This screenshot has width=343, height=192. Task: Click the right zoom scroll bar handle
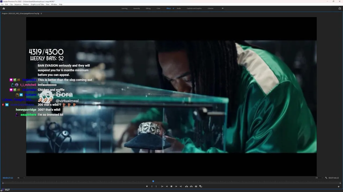pos(340,183)
